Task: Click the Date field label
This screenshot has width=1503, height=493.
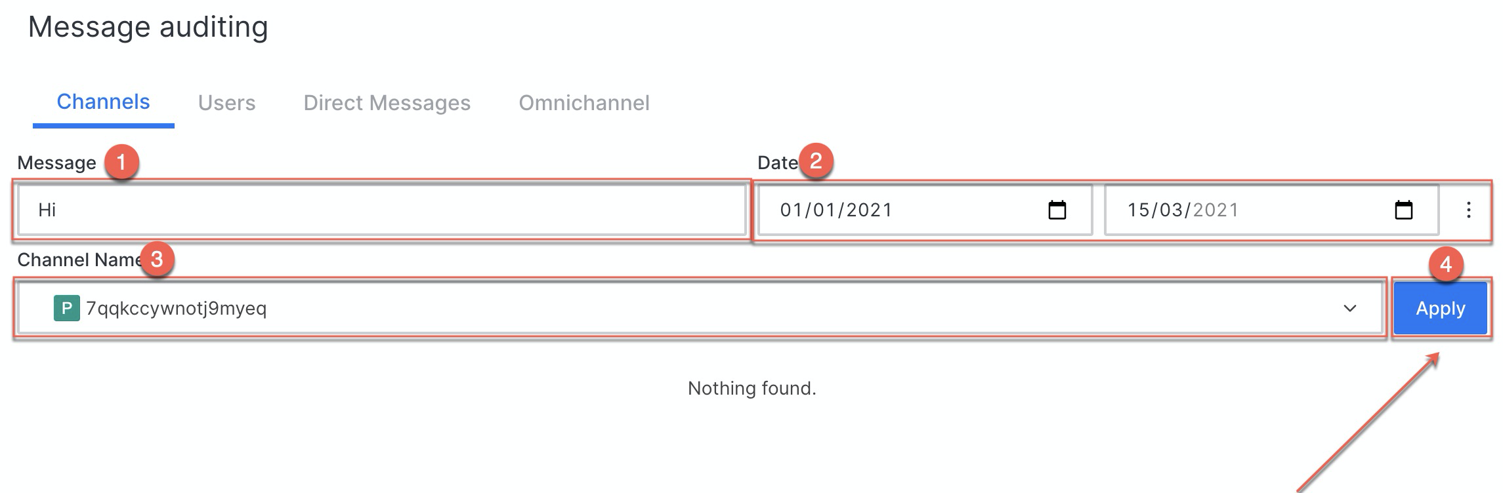Action: coord(777,163)
